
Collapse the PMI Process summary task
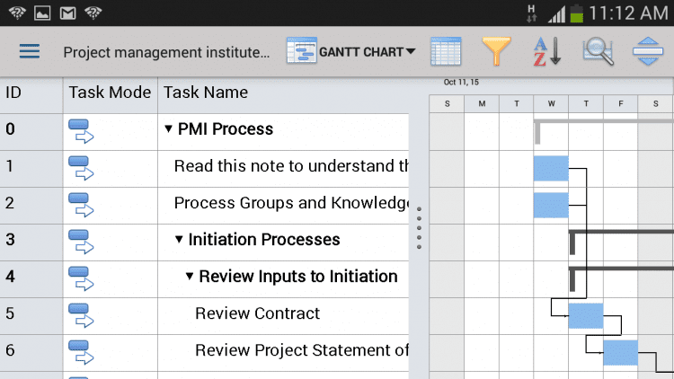(168, 129)
